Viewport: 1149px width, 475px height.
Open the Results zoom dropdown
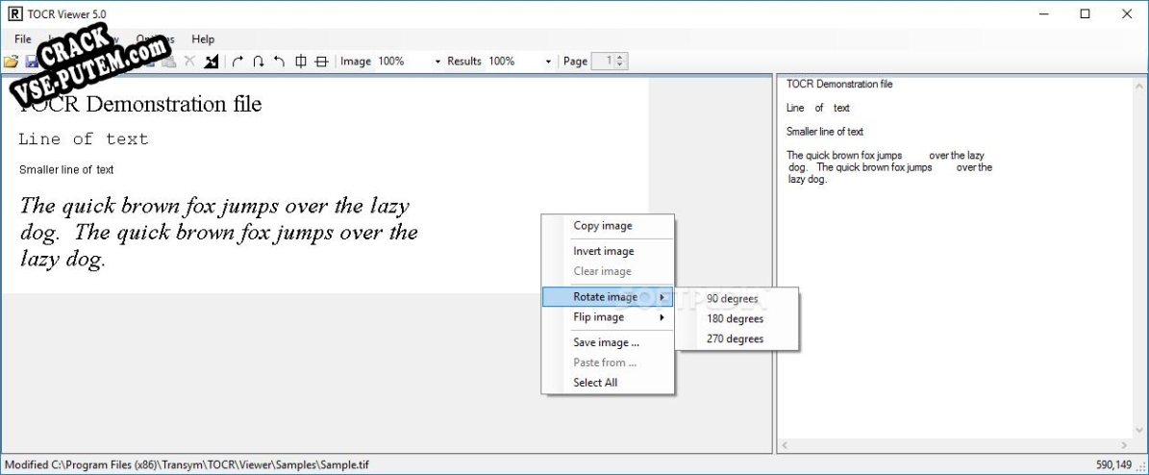[548, 62]
